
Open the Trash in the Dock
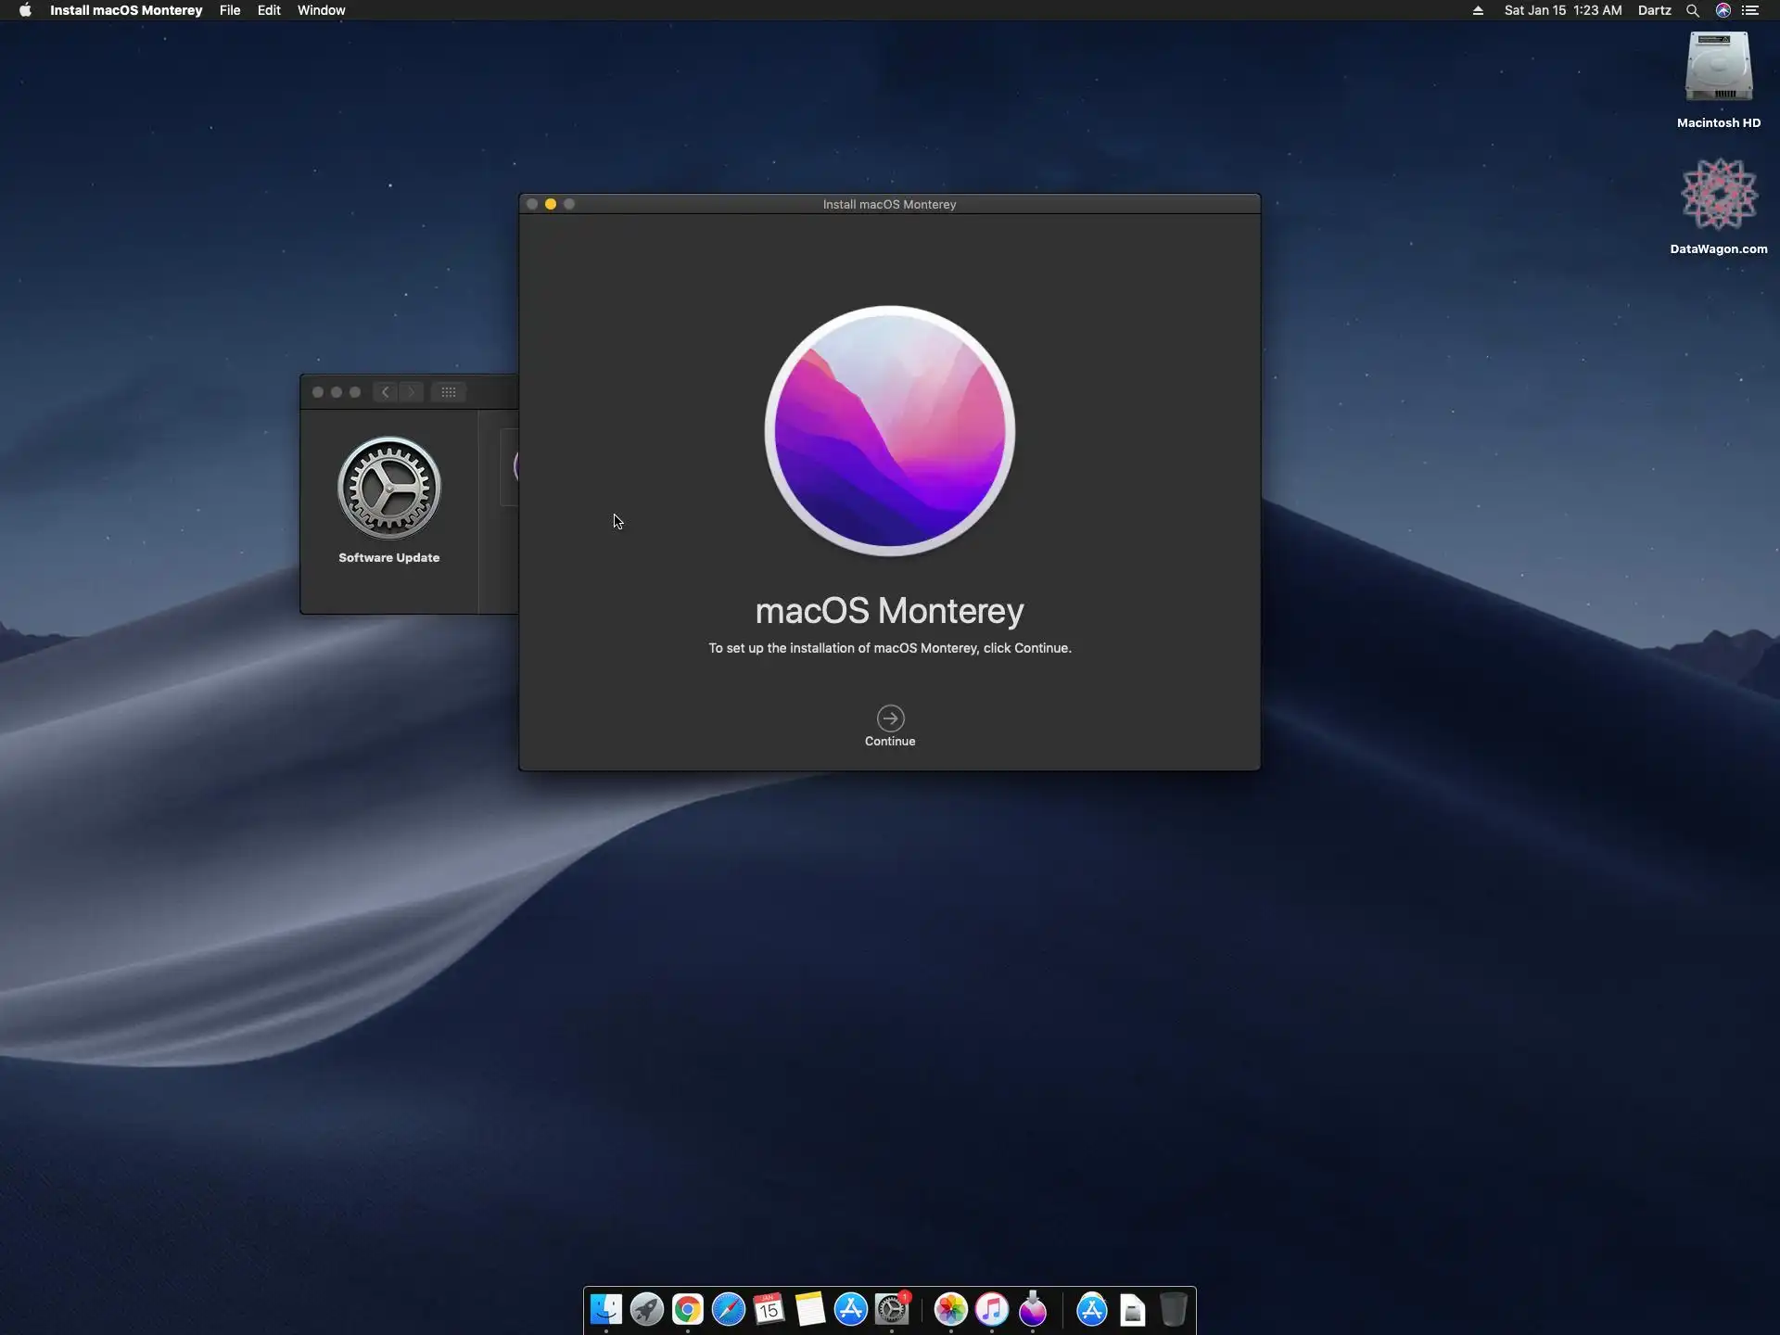pos(1173,1309)
